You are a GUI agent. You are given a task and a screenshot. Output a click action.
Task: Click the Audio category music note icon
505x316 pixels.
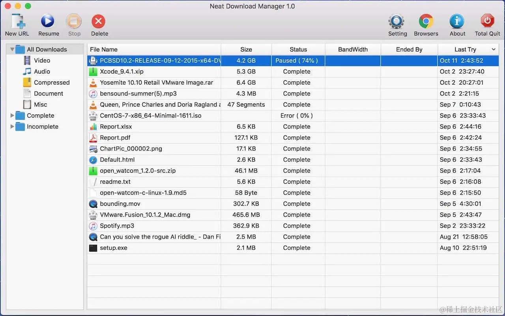[x=27, y=71]
